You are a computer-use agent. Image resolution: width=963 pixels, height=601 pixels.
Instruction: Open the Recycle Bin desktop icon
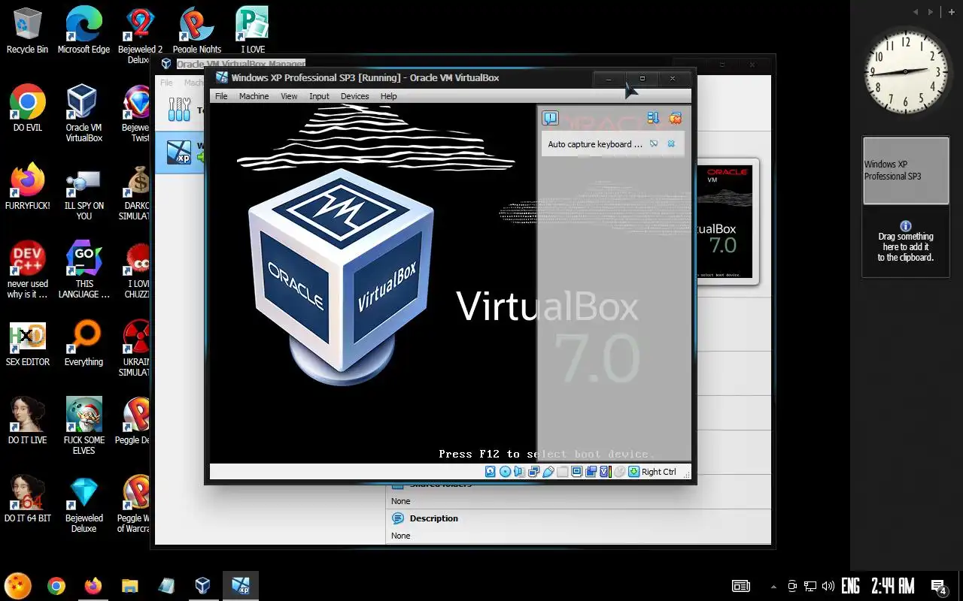[27, 30]
